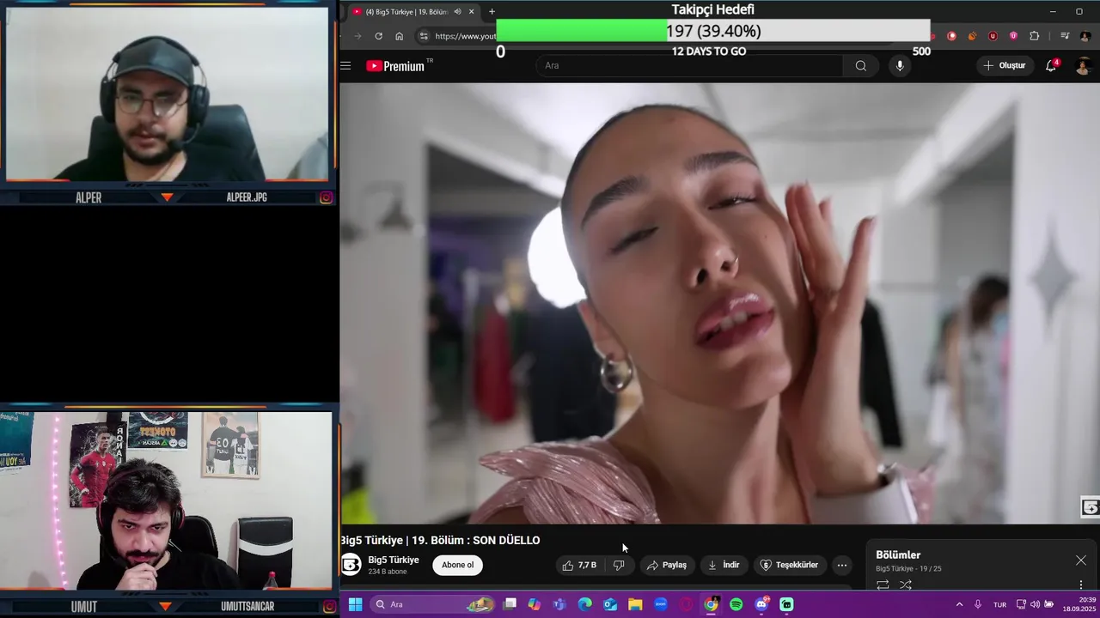Viewport: 1100px width, 618px height.
Task: Open Microsoft Edge taskbar icon
Action: [585, 604]
